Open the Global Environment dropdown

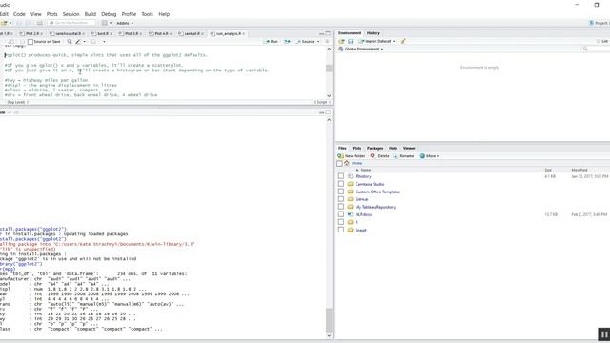(x=360, y=49)
